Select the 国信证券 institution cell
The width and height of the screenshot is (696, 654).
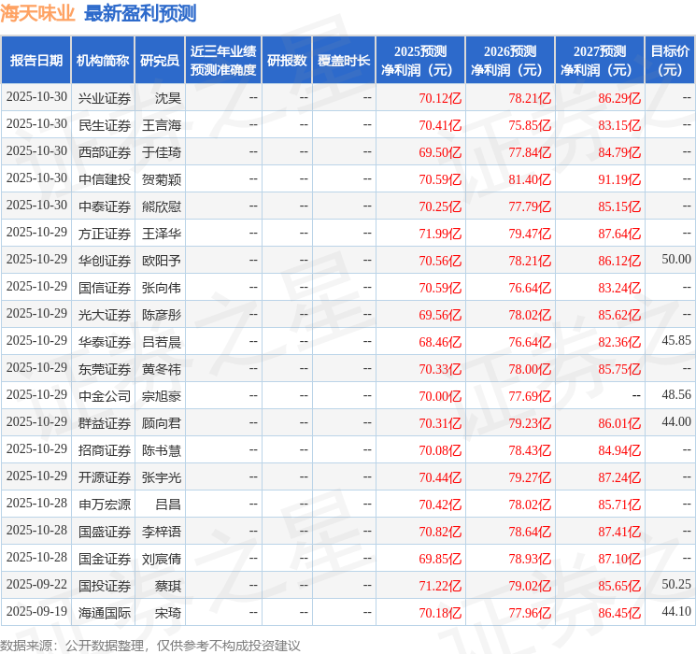(x=105, y=288)
